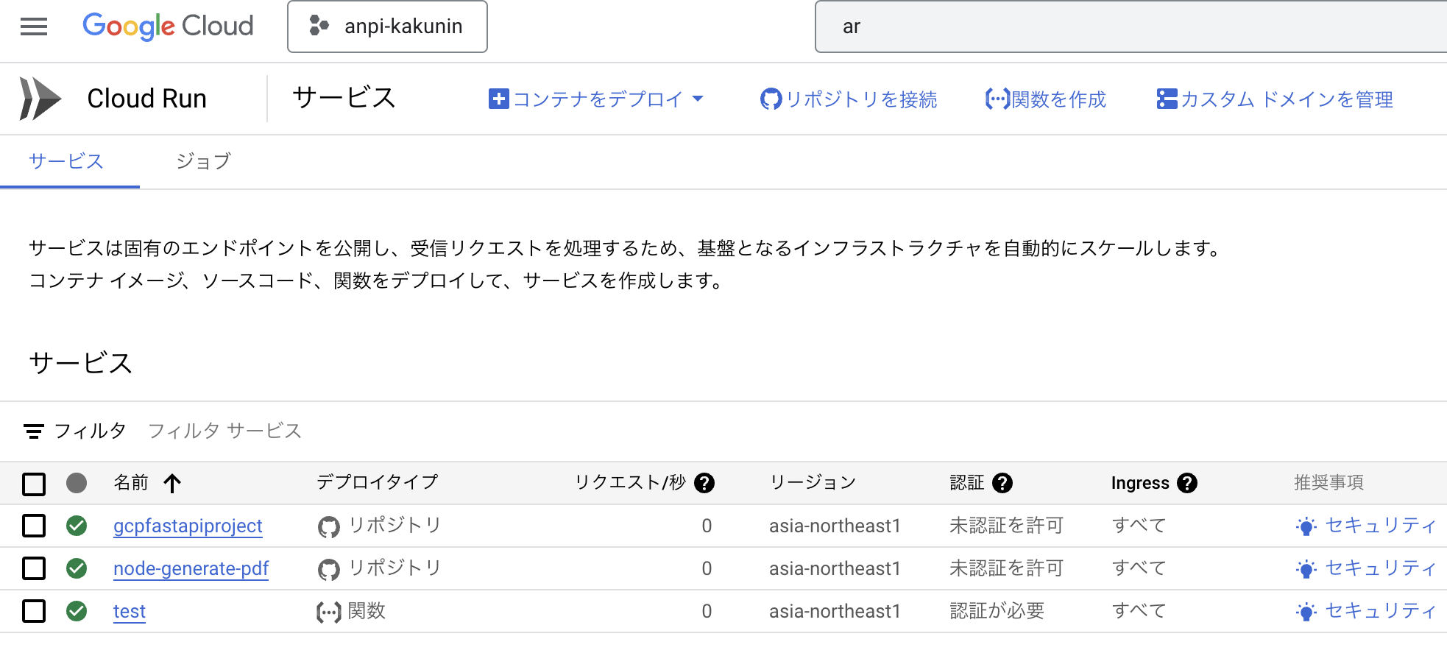Open the anpi-kakunin project picker
Screen dimensions: 1447x667
[387, 27]
